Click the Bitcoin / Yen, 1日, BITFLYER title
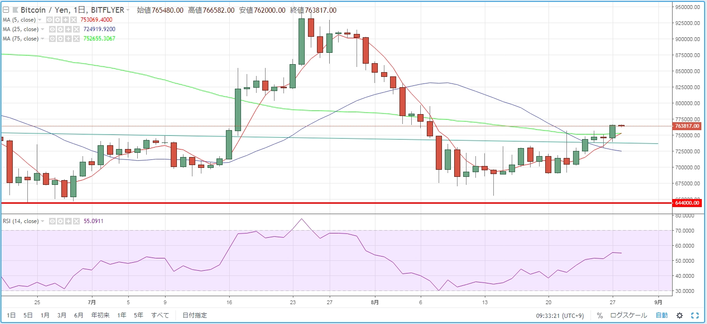This screenshot has width=707, height=324. [x=72, y=10]
